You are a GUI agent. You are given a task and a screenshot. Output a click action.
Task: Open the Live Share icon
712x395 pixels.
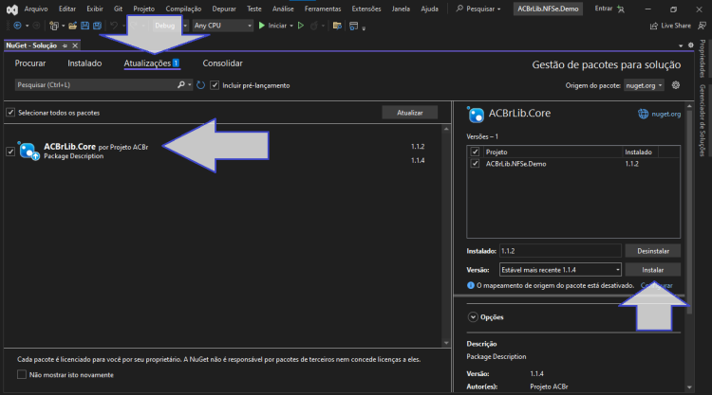tap(654, 26)
